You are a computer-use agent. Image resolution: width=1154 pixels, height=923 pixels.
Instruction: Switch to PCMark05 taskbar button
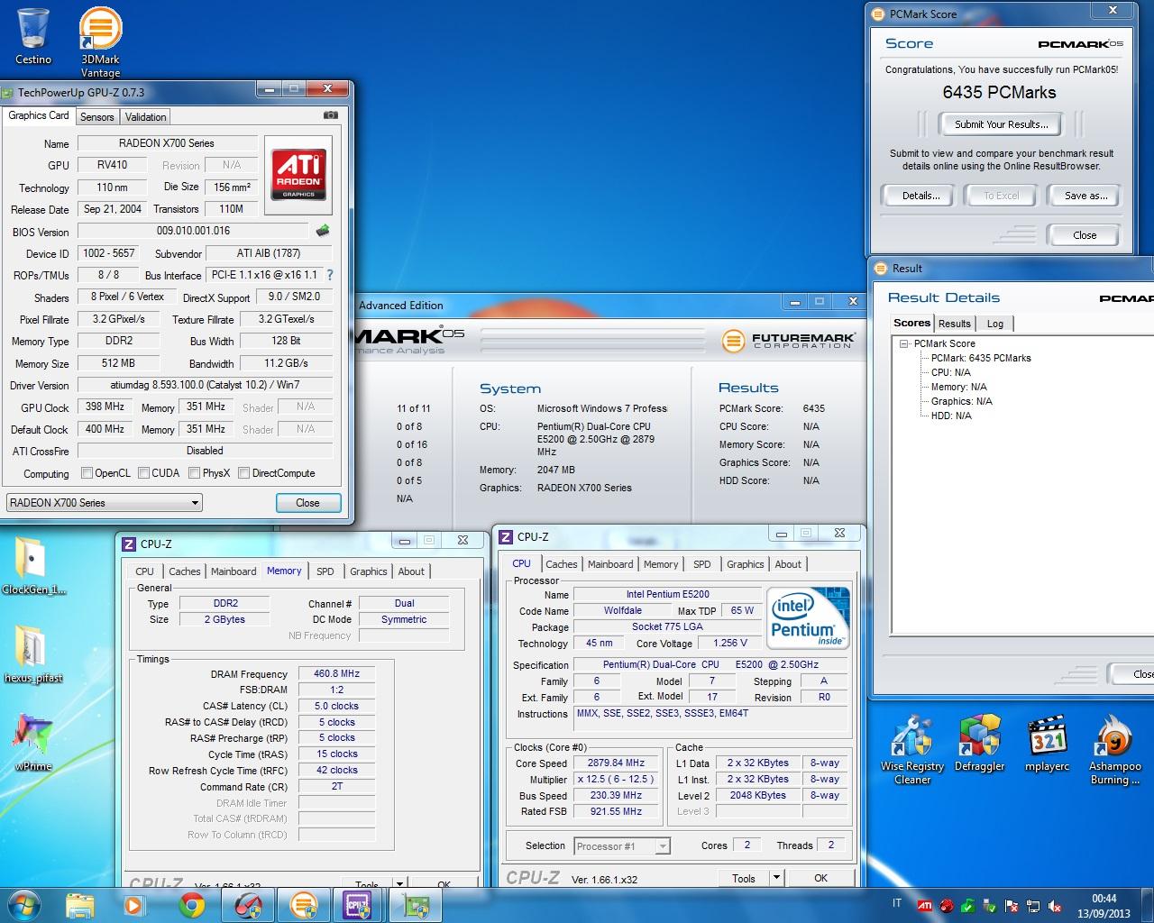pos(247,905)
